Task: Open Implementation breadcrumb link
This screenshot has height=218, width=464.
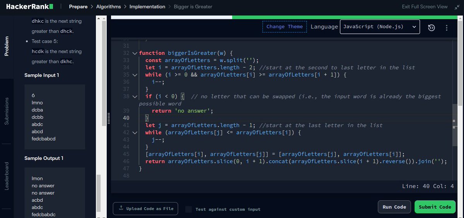Action: pos(147,7)
